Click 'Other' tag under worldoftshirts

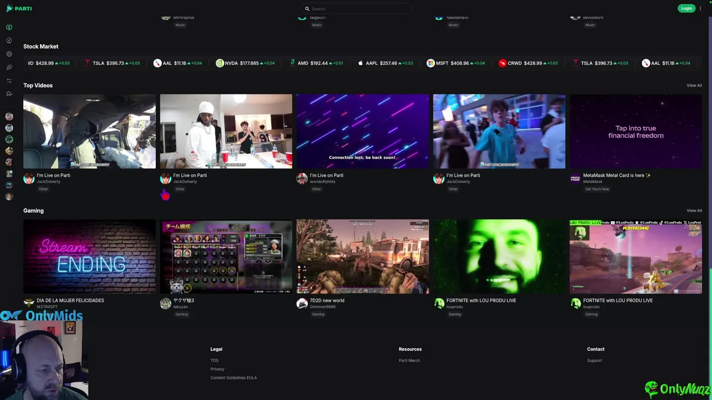coord(317,189)
